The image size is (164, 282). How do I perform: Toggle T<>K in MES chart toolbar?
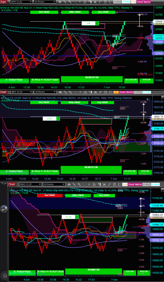tap(116, 92)
